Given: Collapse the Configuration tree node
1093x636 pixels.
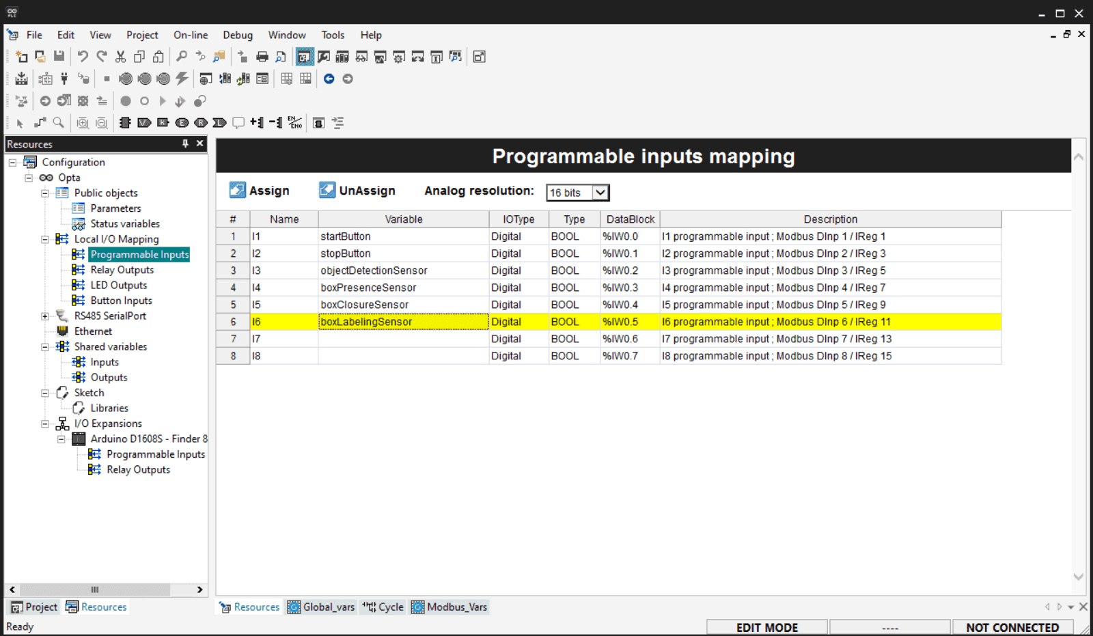Looking at the screenshot, I should pyautogui.click(x=12, y=163).
